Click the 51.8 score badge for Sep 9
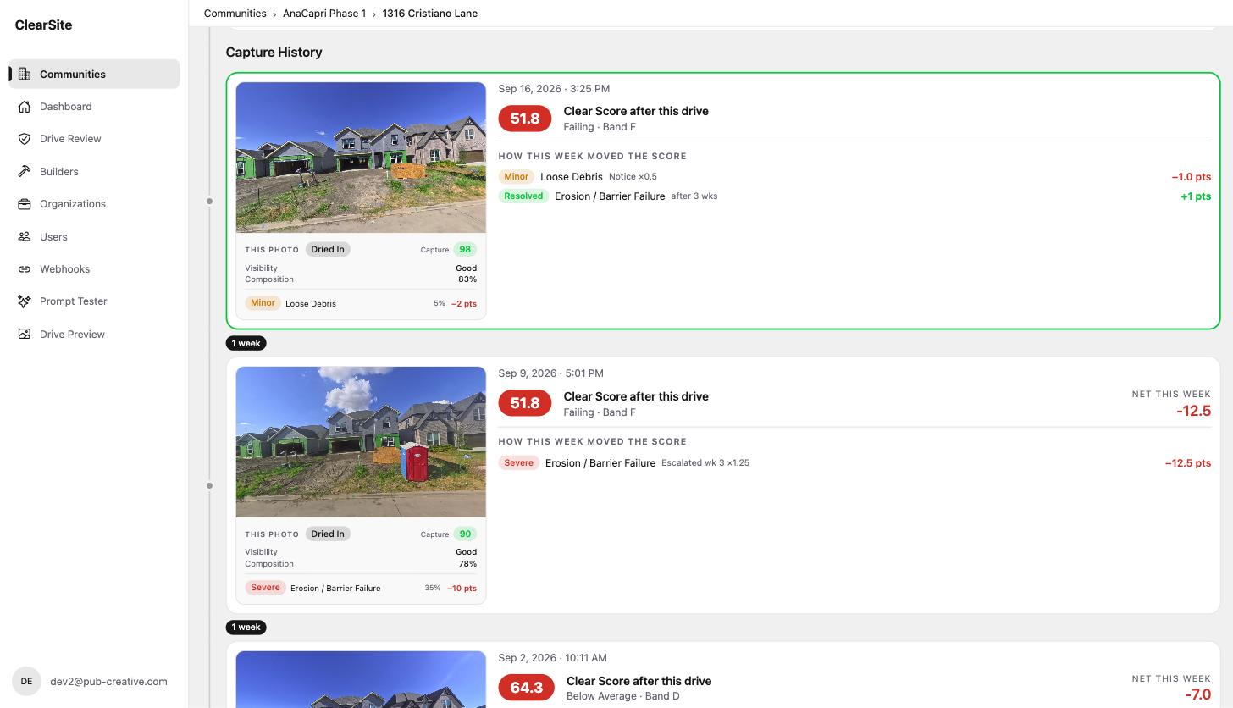The image size is (1233, 708). (x=525, y=403)
